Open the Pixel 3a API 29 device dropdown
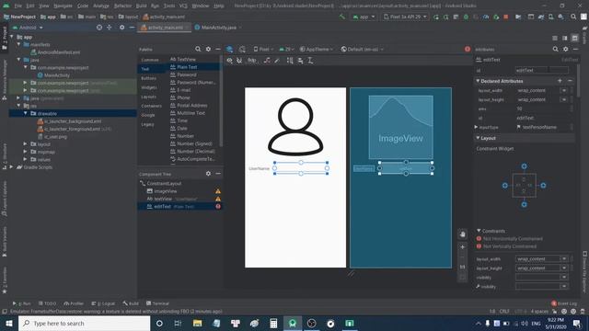Image resolution: width=589 pixels, height=331 pixels. (405, 17)
